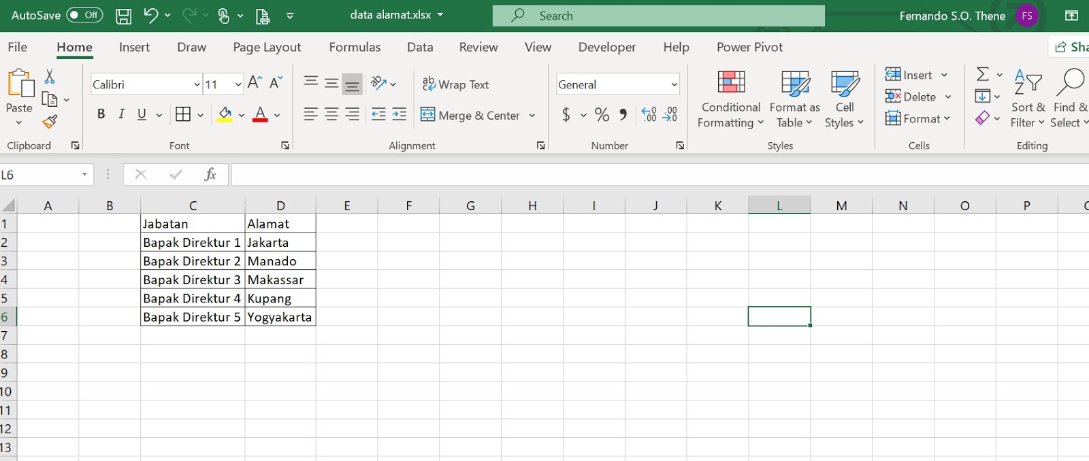Switch to Insert tab

click(x=134, y=47)
